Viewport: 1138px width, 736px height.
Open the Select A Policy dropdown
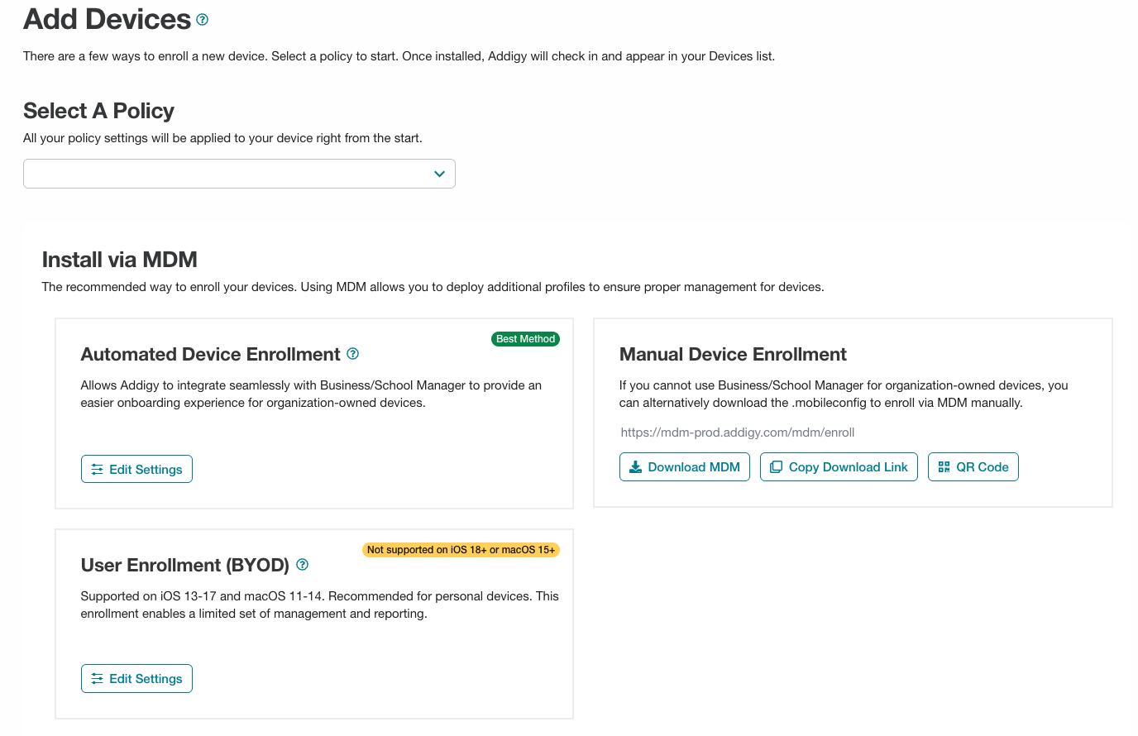pos(239,174)
